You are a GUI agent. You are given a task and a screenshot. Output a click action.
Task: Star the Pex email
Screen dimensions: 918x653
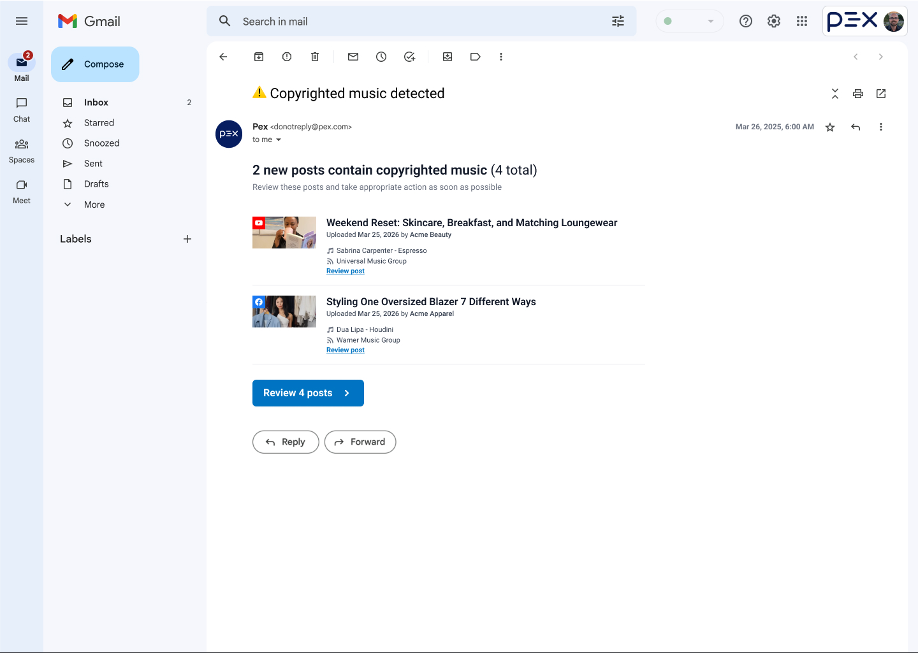point(831,127)
